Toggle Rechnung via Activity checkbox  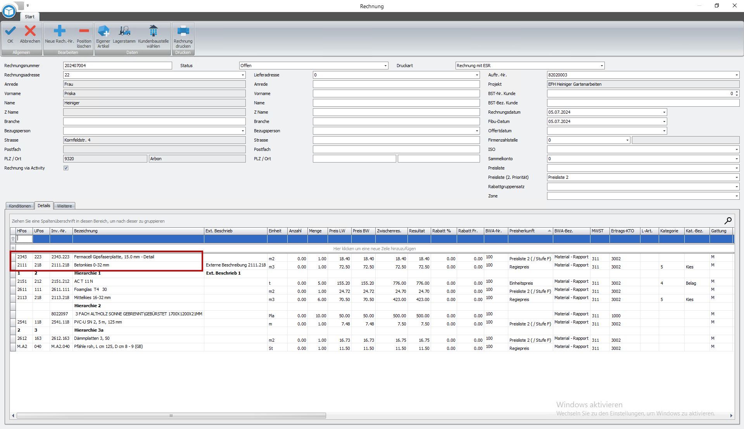[66, 168]
